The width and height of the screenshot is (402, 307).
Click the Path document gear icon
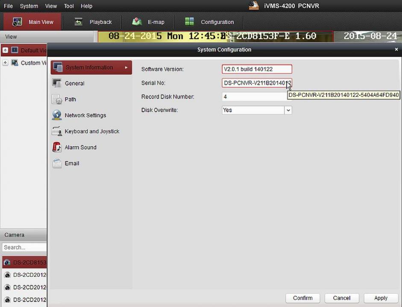point(57,99)
